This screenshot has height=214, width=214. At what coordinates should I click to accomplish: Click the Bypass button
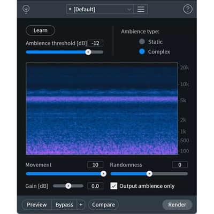pyautogui.click(x=64, y=205)
